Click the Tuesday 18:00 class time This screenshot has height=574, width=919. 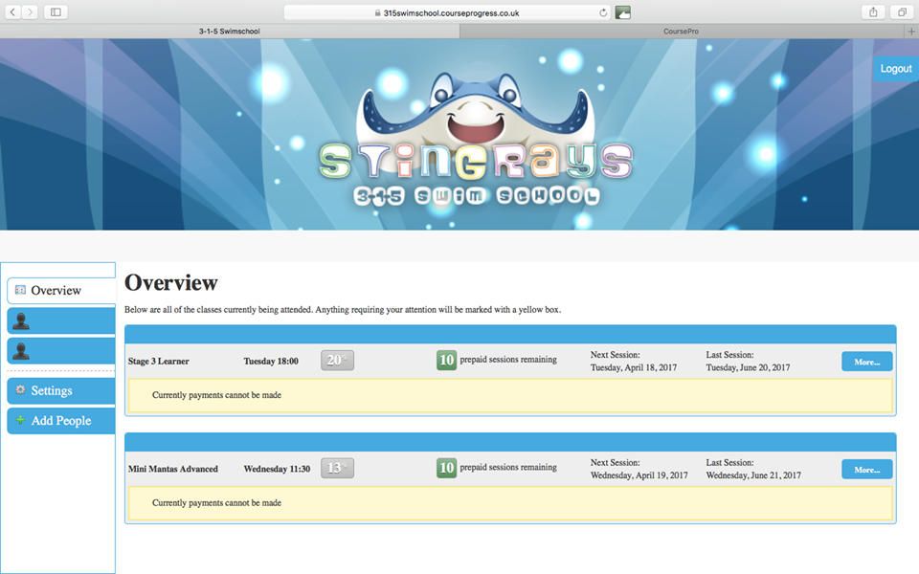tap(271, 362)
